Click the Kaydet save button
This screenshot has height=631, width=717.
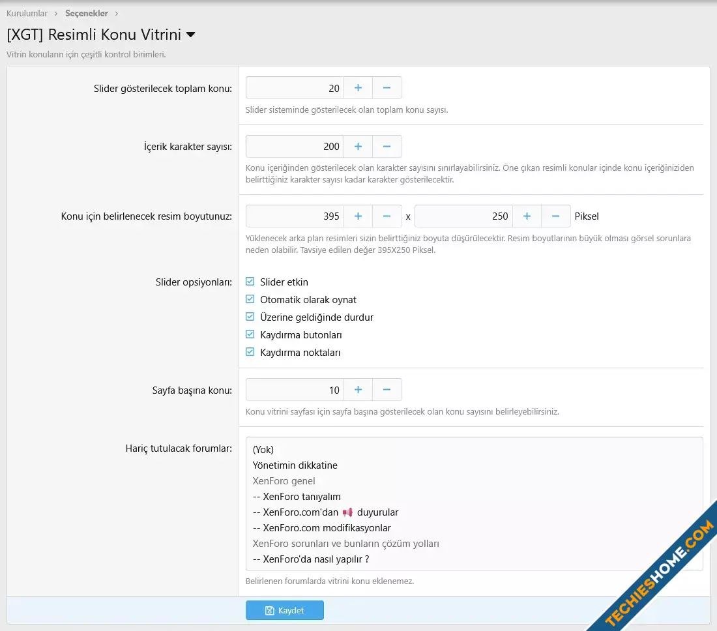tap(284, 610)
